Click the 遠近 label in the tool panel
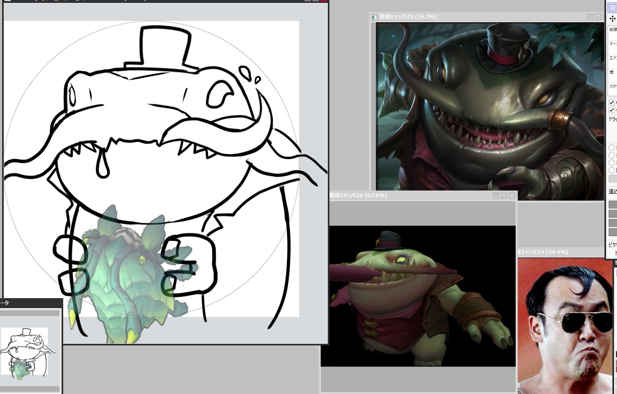Screen dimensions: 617x394 point(613,191)
